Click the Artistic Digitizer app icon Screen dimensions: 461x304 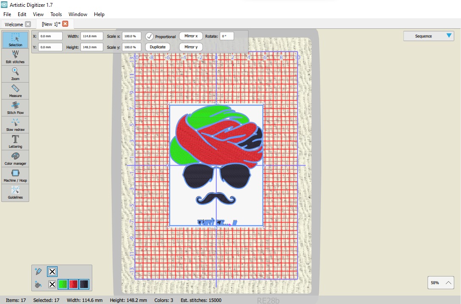click(4, 5)
